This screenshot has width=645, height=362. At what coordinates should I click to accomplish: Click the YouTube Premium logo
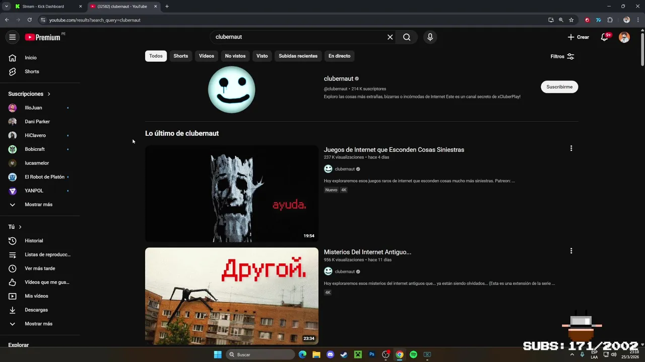(42, 37)
